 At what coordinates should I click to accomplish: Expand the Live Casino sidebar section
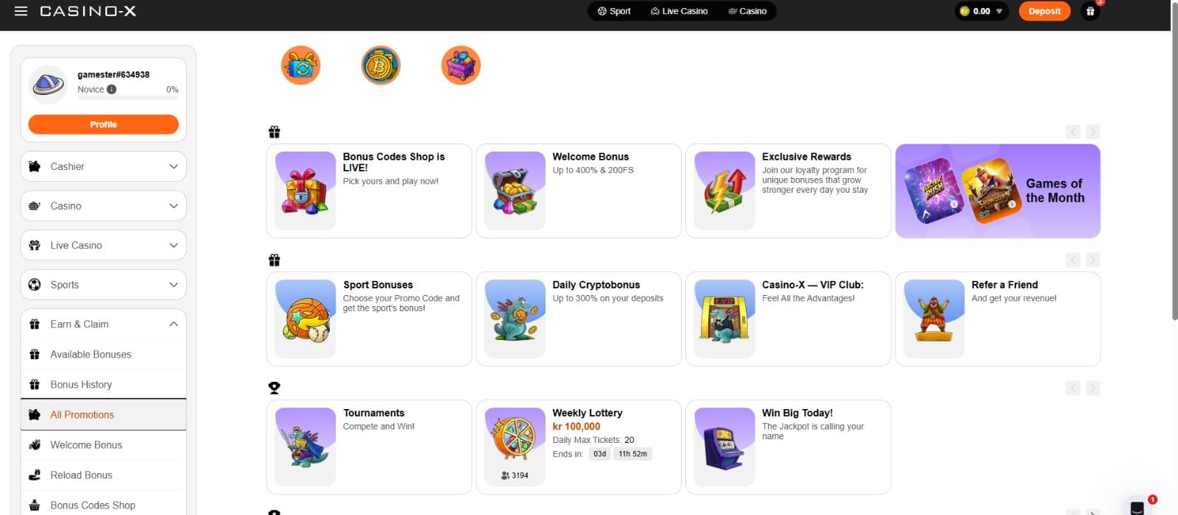click(x=103, y=245)
